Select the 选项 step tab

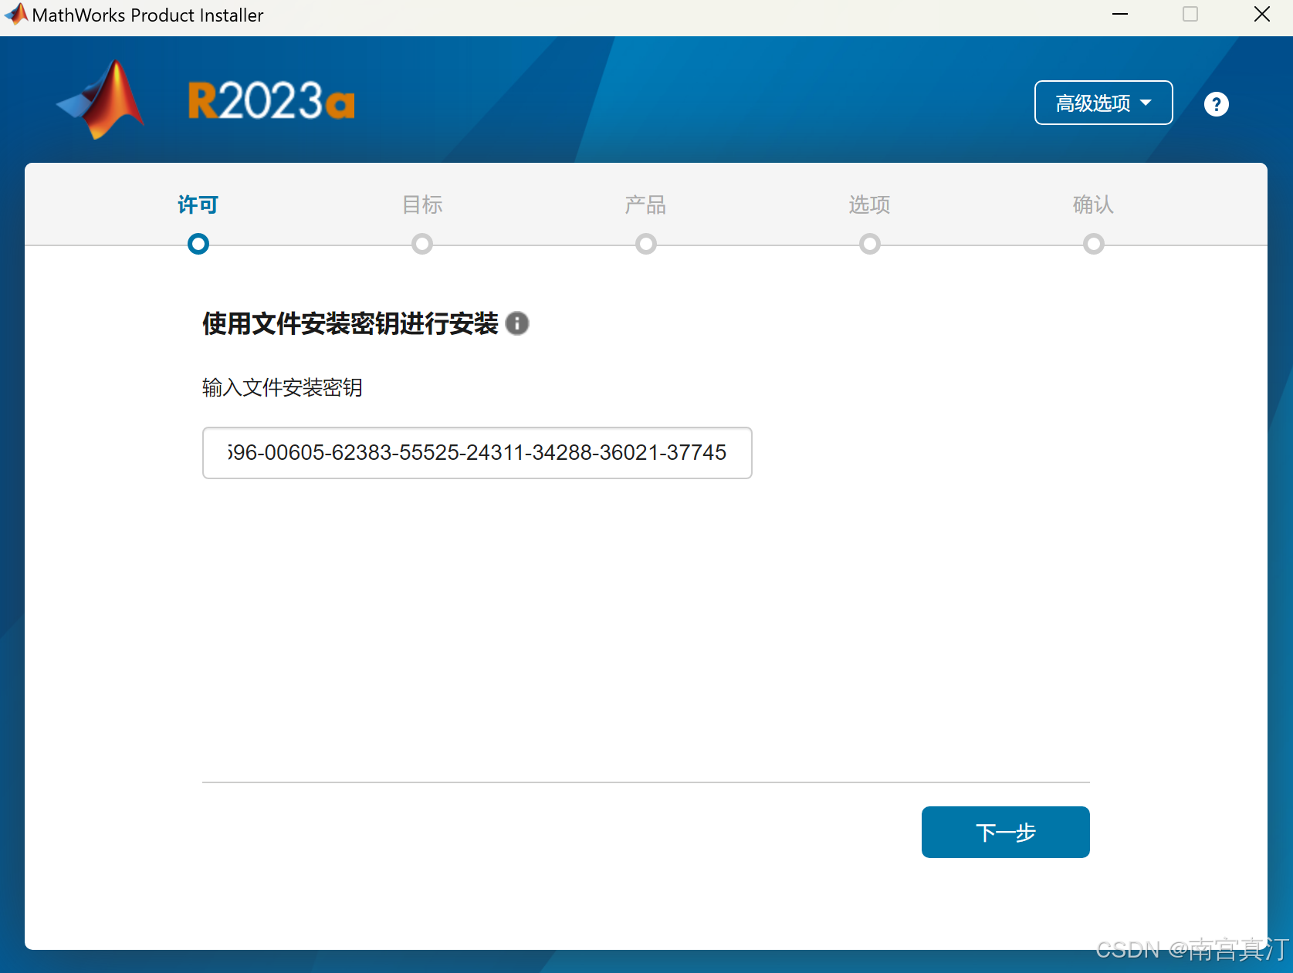(x=870, y=204)
